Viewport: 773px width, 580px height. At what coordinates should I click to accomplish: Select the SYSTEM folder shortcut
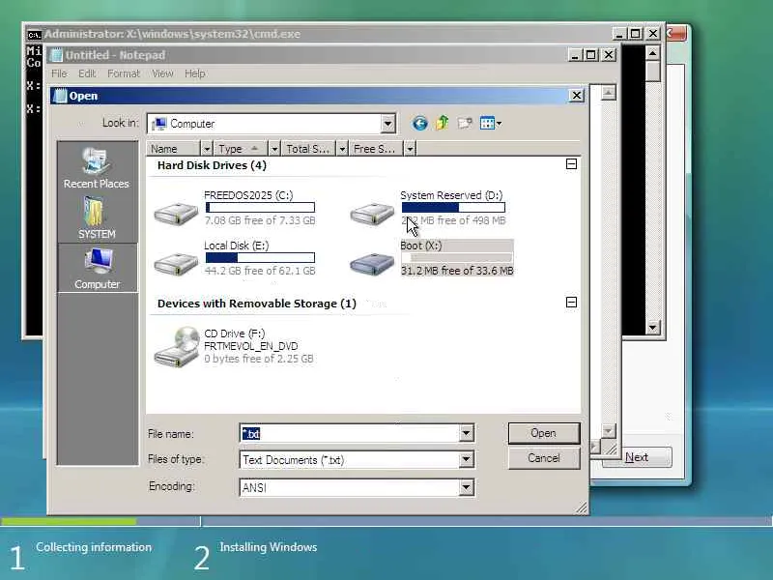click(97, 218)
